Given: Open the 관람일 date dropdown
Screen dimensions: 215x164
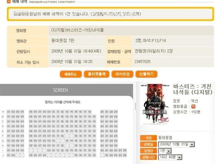Looking at the screenshot, I should pos(176,144).
